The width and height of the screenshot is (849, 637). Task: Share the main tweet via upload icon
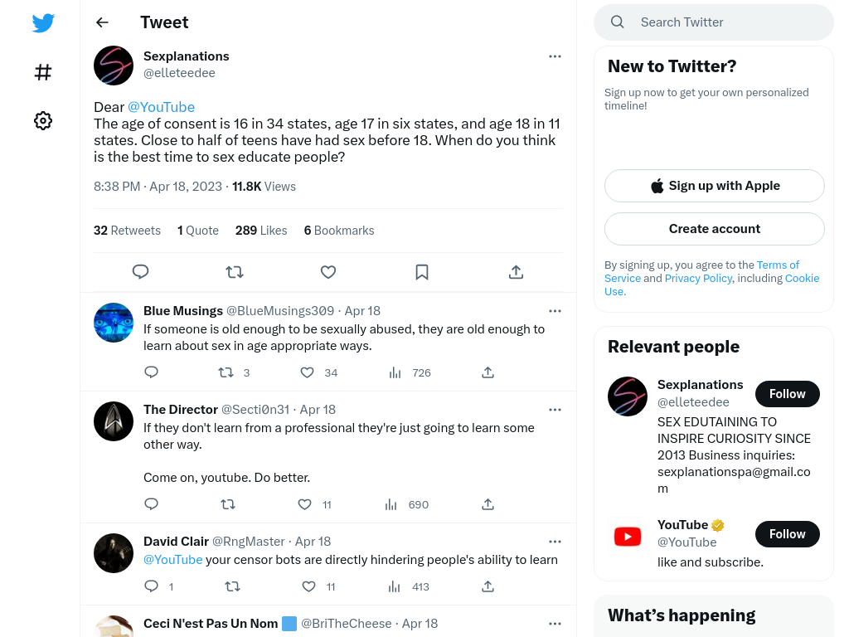tap(516, 272)
